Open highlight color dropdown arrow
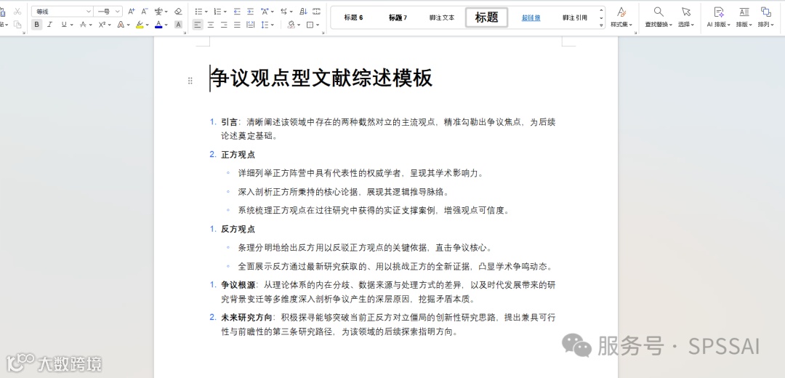 tap(148, 25)
